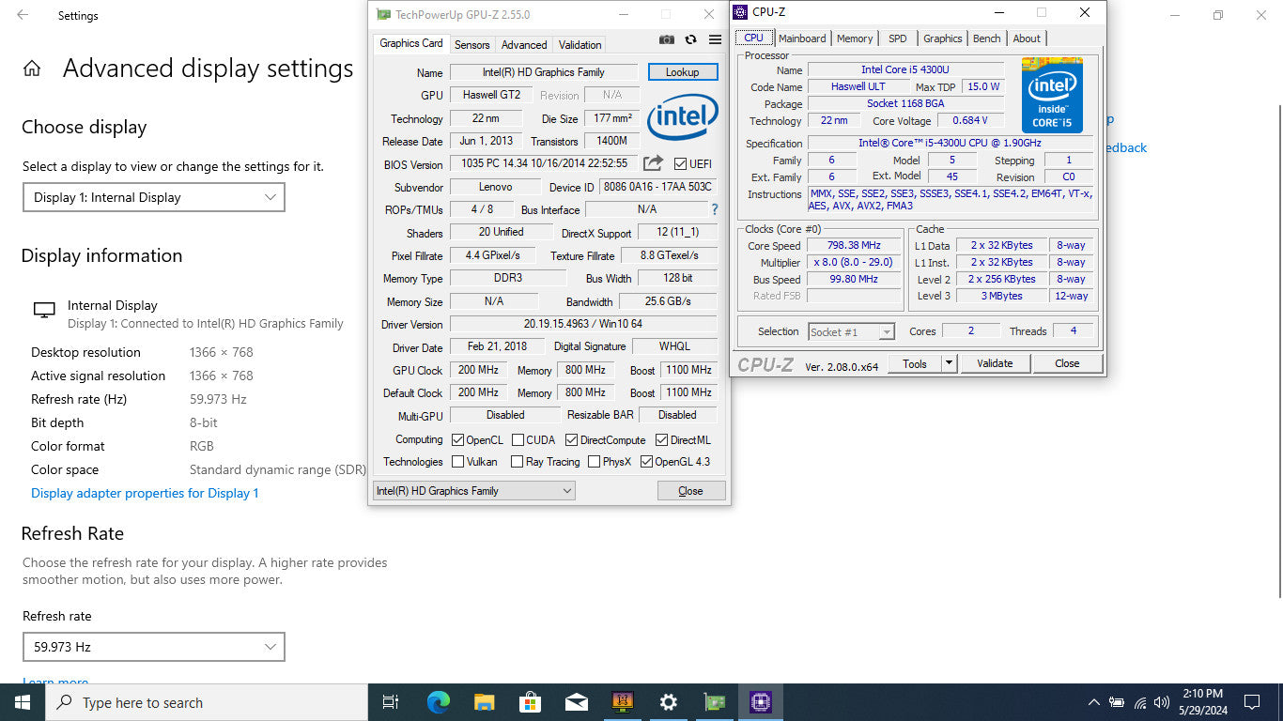Click the Bus Interface question mark icon
Viewport: 1283px width, 721px height.
(715, 209)
